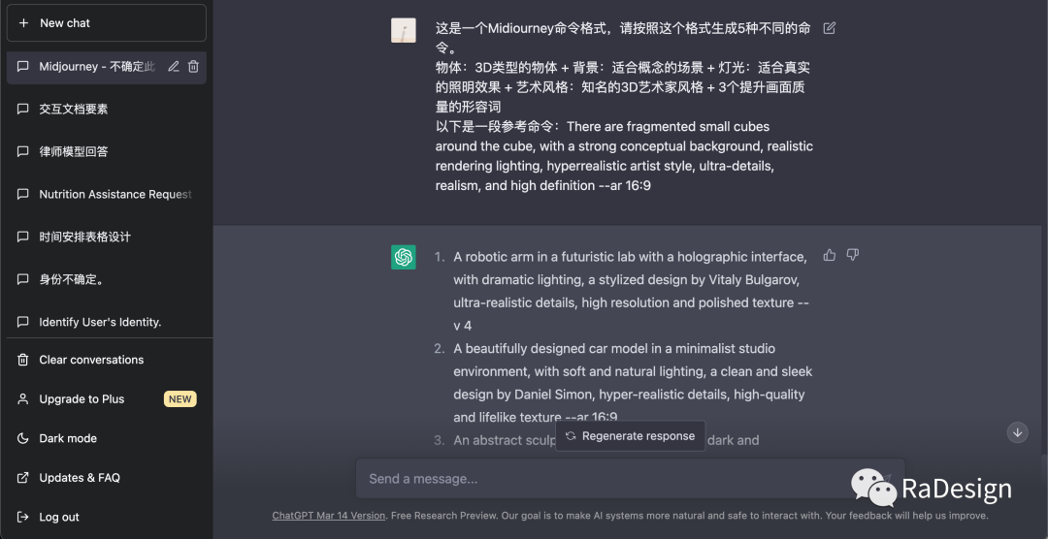Focus the Send a message input
Viewport: 1048px width, 539px height.
[x=602, y=479]
